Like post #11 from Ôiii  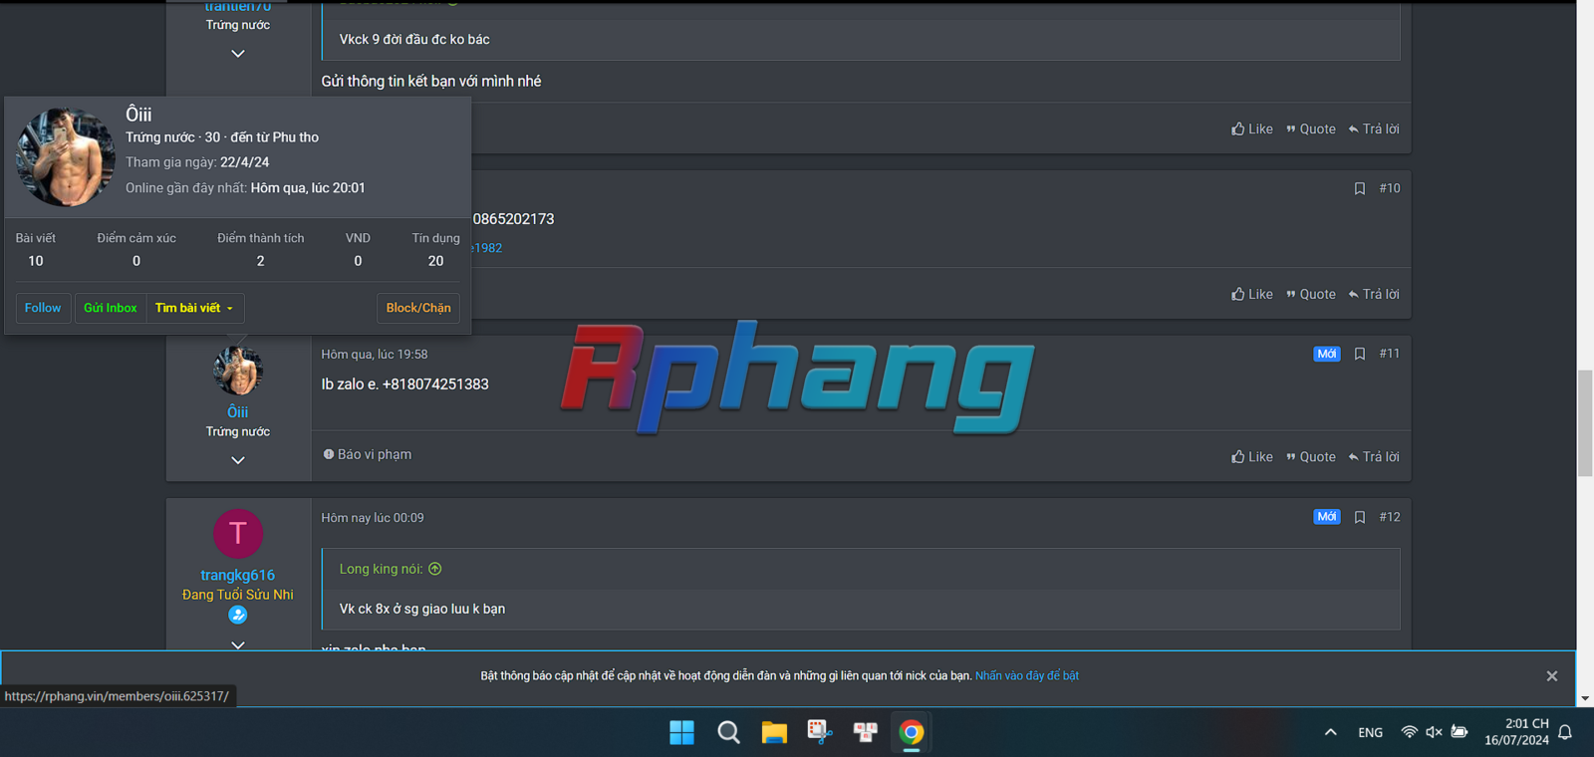pos(1252,456)
